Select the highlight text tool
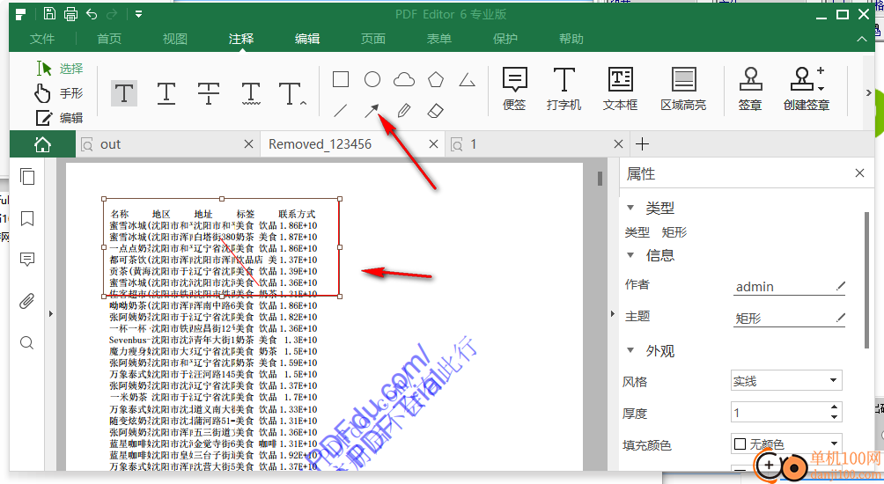Screen dimensions: 884x484 pos(124,93)
